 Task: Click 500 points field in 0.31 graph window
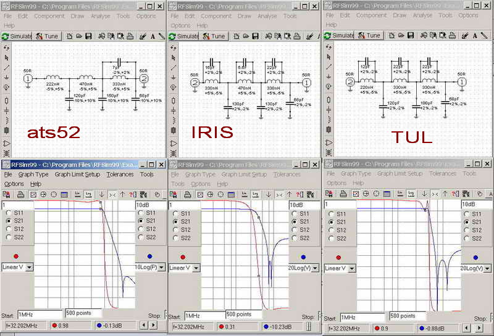[x=243, y=314]
